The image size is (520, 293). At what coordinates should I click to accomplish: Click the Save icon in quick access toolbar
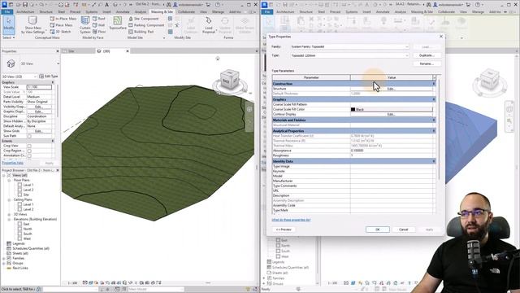click(25, 5)
